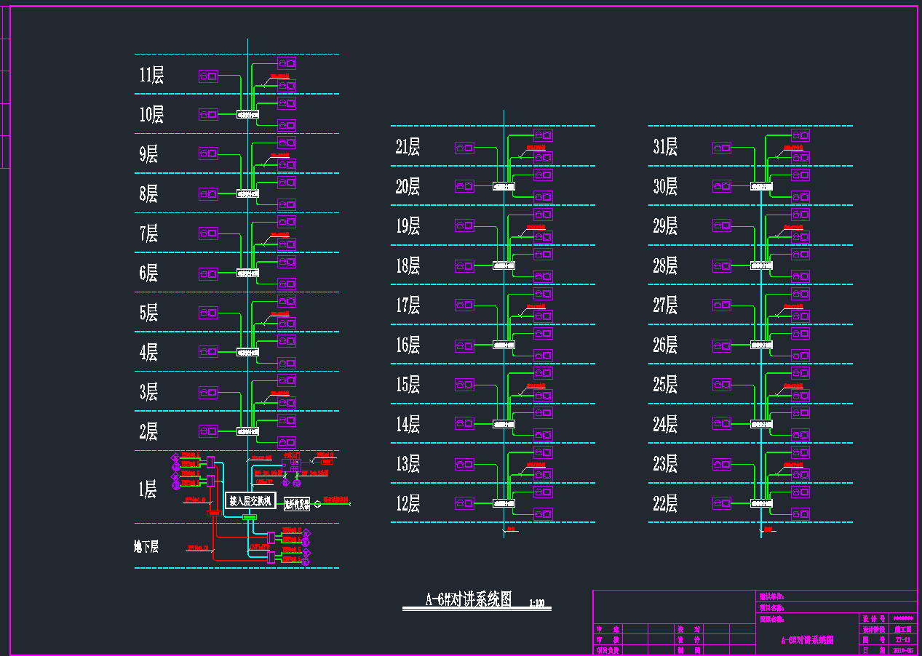Image resolution: width=922 pixels, height=656 pixels.
Task: Select A-6#对讲系统图 inside the title block
Action: point(806,641)
